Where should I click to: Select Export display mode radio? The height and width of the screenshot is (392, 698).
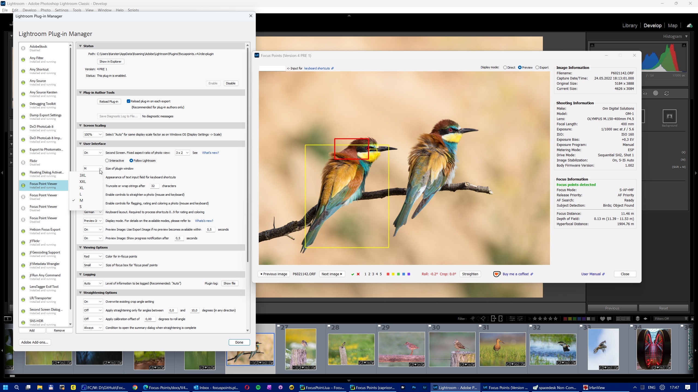(x=537, y=68)
